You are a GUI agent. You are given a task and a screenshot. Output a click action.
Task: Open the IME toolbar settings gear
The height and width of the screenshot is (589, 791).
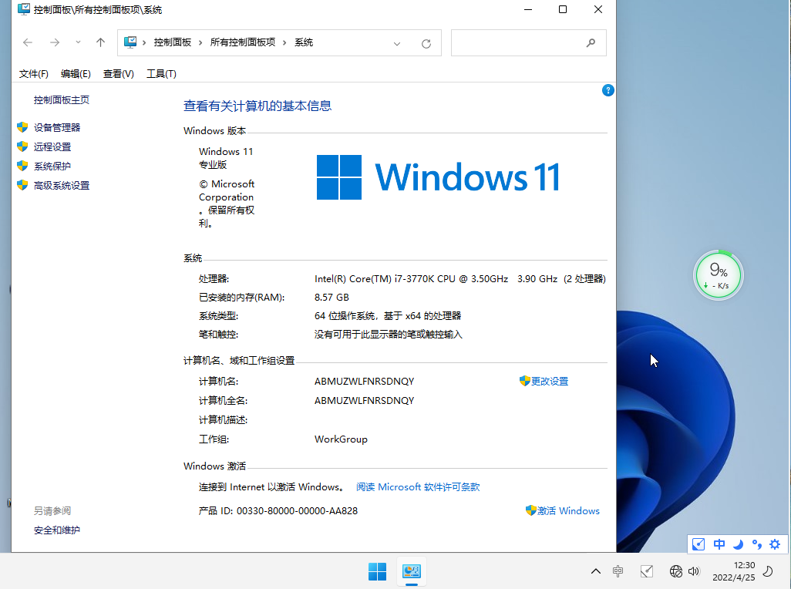click(x=775, y=544)
